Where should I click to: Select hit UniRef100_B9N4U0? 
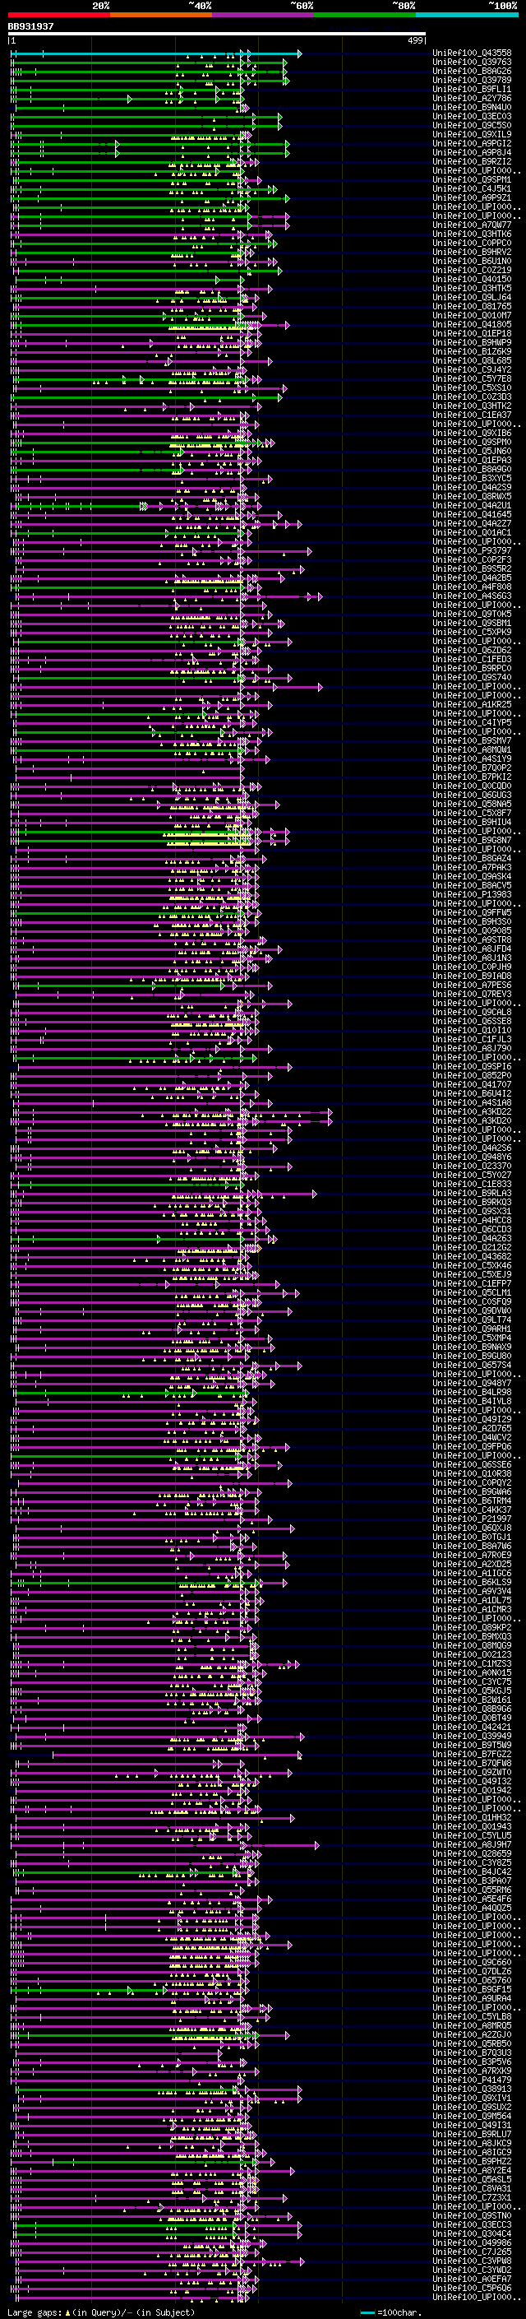[x=472, y=107]
